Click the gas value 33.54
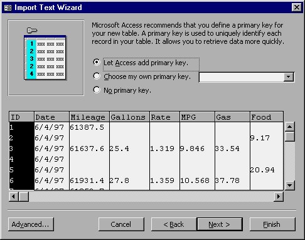The height and width of the screenshot is (240, 305). [x=227, y=149]
